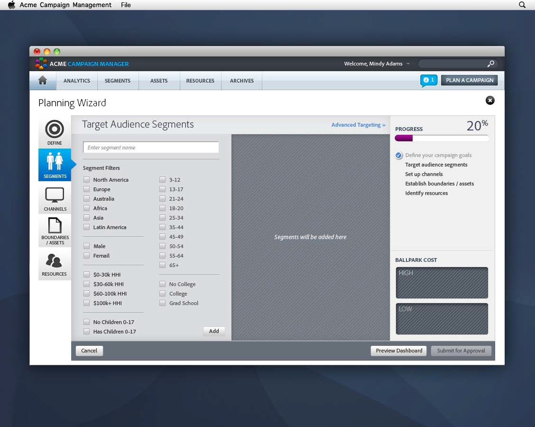Viewport: 535px width, 427px height.
Task: Click the HIGH ballpark cost box
Action: (x=442, y=283)
